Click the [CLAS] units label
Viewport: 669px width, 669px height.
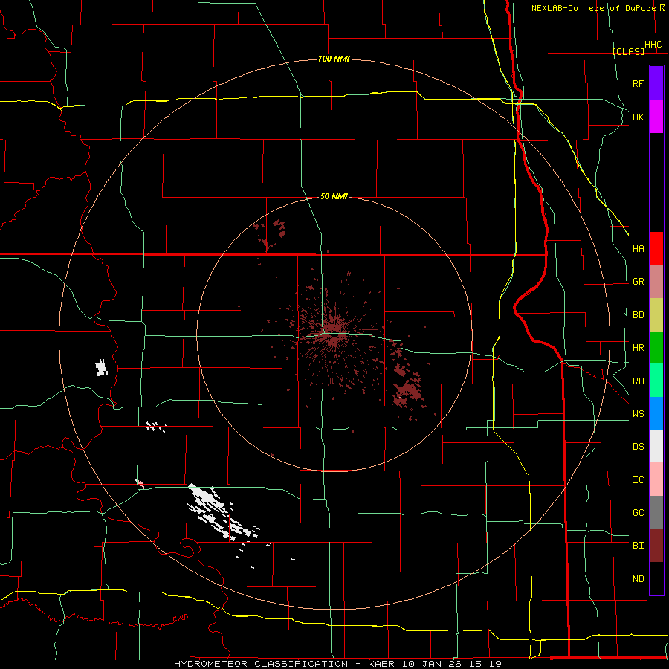628,51
